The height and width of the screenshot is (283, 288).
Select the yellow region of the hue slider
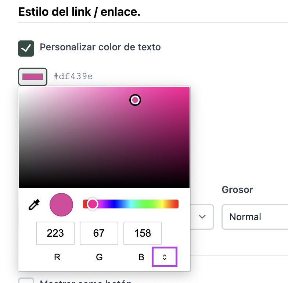(x=166, y=204)
